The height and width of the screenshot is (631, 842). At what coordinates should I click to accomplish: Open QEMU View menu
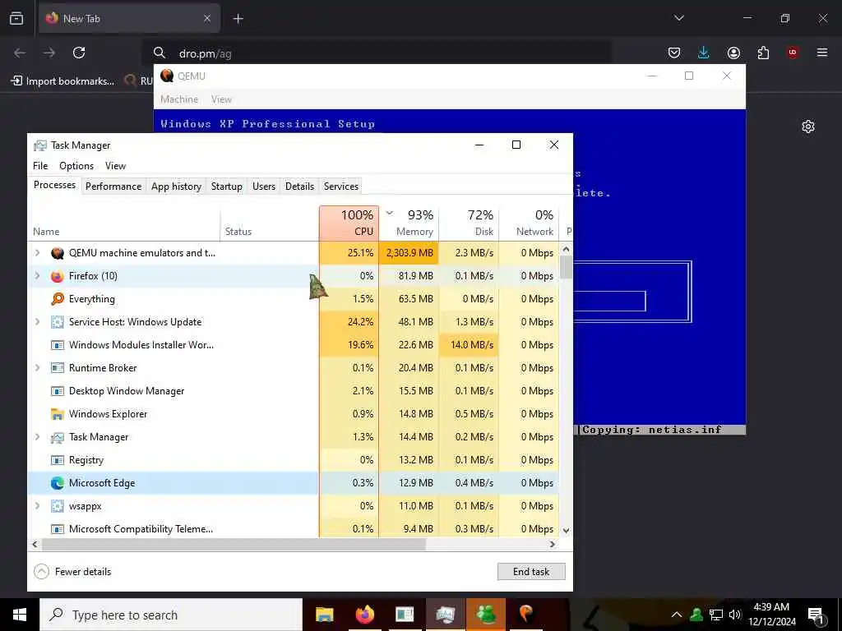[x=221, y=99]
